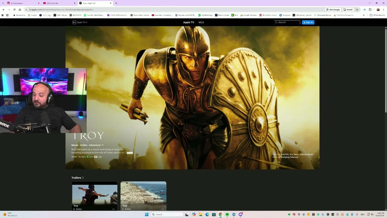The image size is (387, 218).
Task: Sign in to Apple TV
Action: pyautogui.click(x=308, y=22)
